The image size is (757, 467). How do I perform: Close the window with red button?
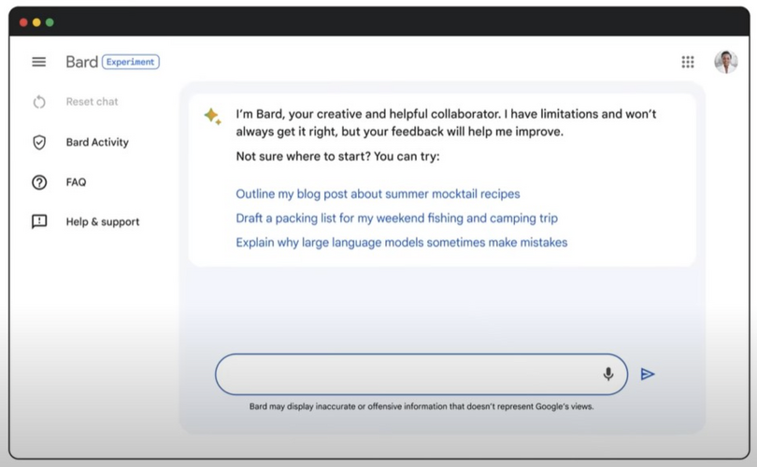[23, 22]
